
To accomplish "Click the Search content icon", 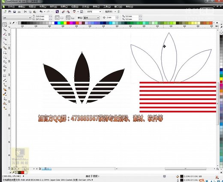I will pos(57,12).
